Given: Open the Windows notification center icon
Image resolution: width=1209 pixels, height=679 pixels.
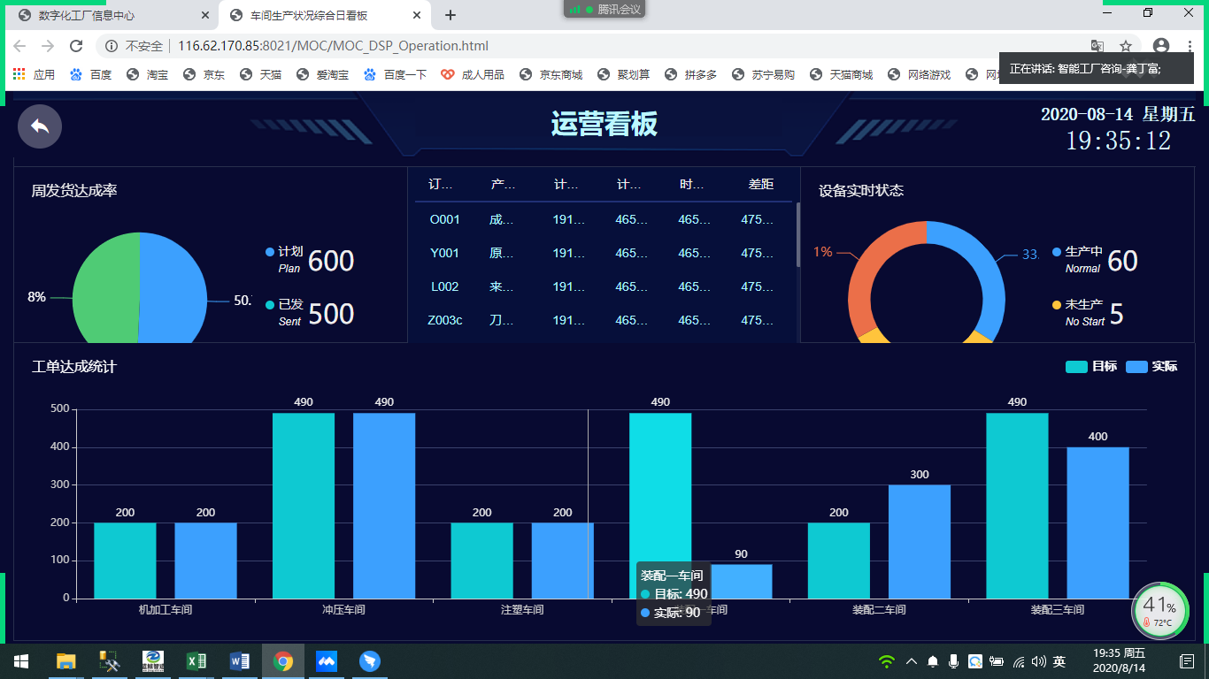Looking at the screenshot, I should coord(1187,661).
